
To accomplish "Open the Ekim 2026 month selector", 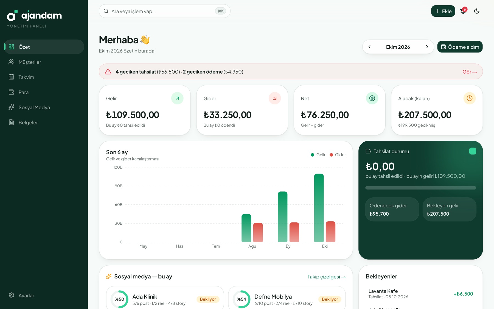I will pos(398,47).
